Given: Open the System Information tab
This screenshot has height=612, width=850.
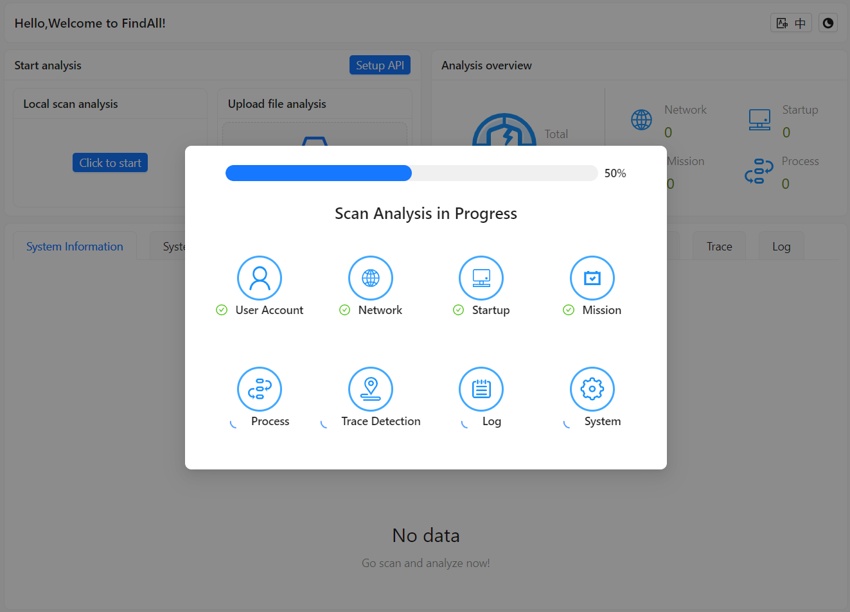Looking at the screenshot, I should (x=75, y=247).
